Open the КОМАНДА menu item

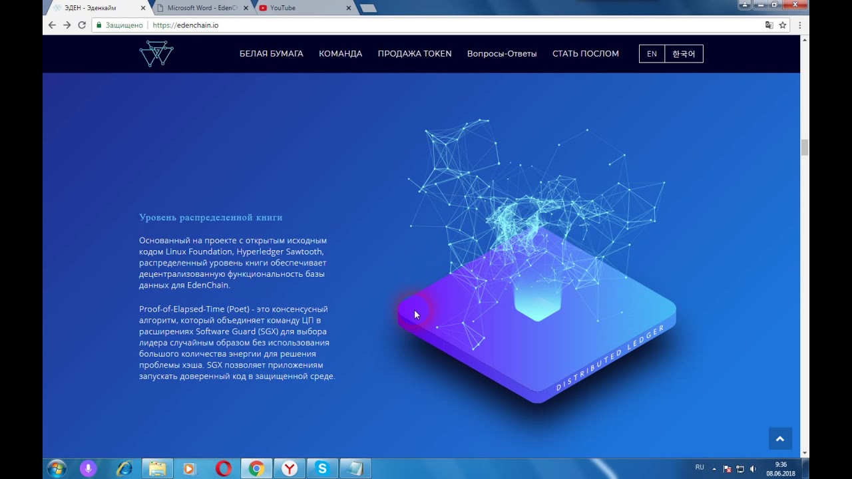[x=340, y=54]
